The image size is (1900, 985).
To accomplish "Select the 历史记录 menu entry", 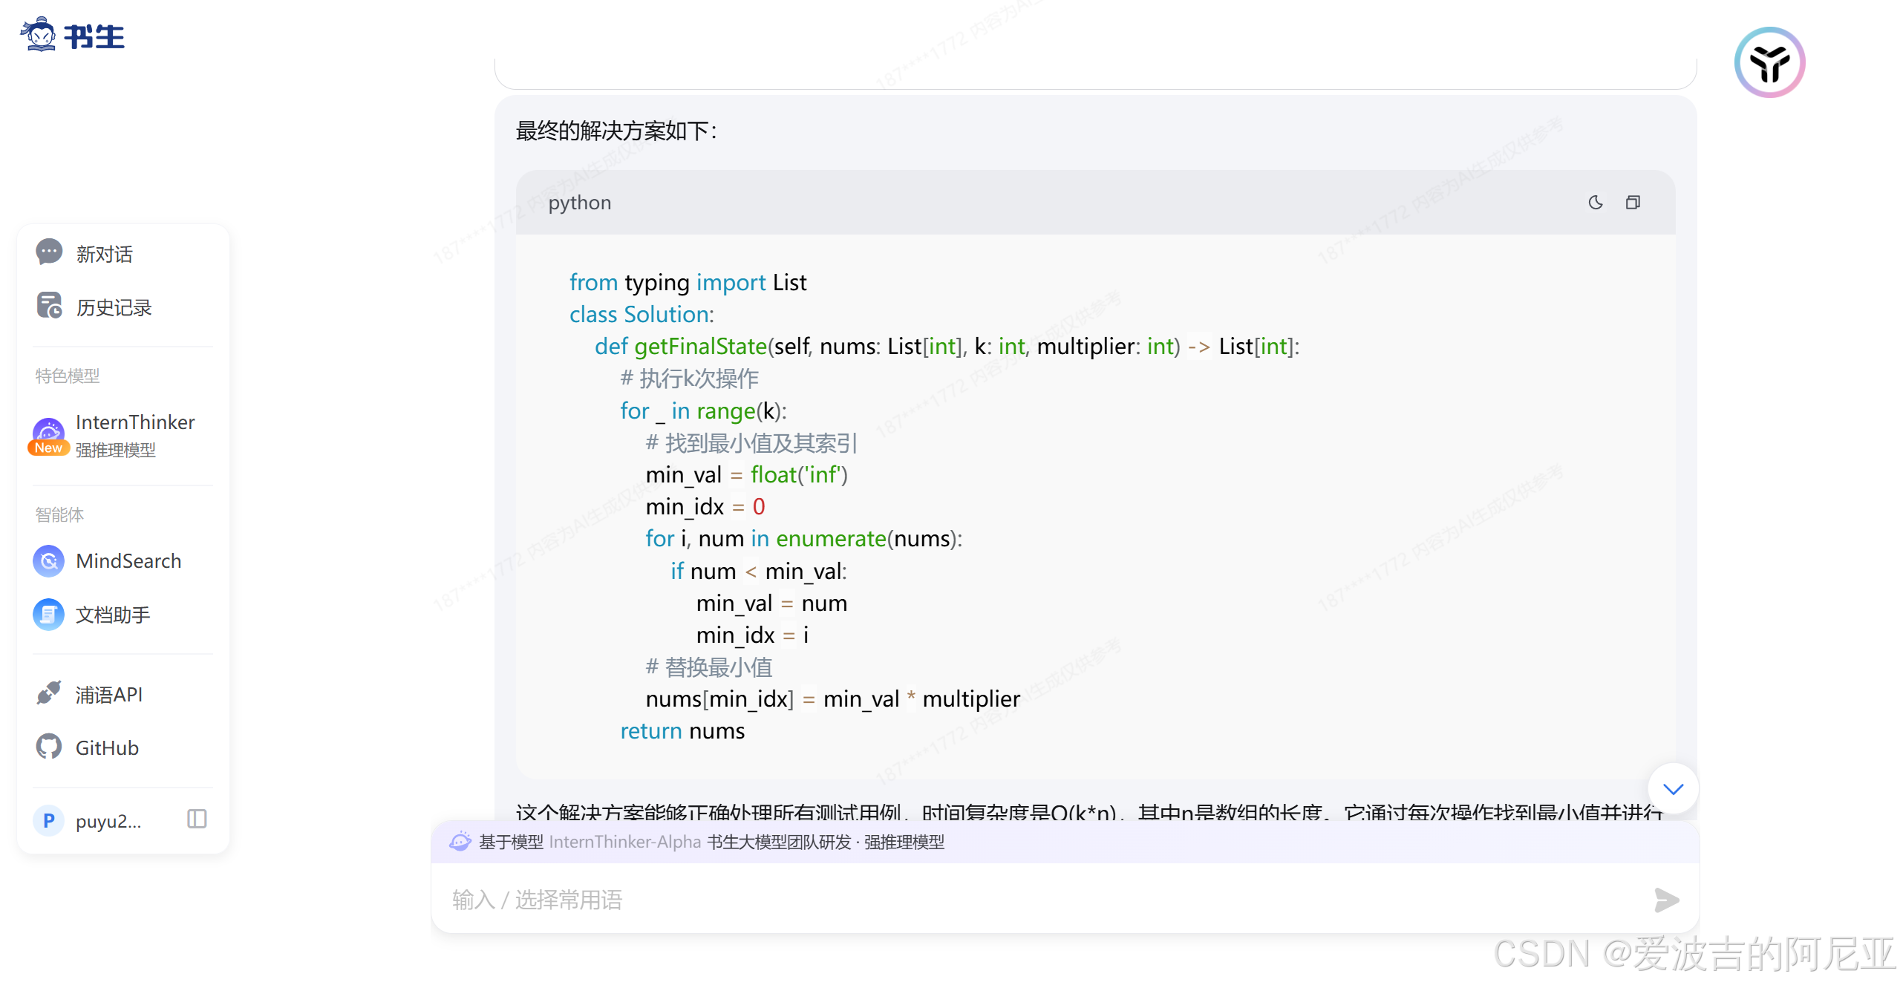I will tap(114, 308).
